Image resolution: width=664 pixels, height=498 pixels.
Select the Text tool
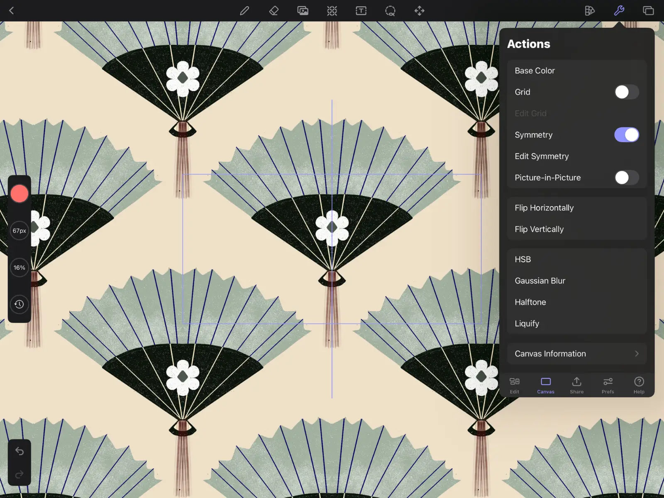click(x=361, y=10)
